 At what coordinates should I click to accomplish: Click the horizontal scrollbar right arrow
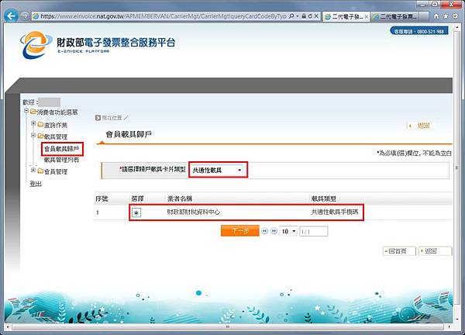(449, 326)
